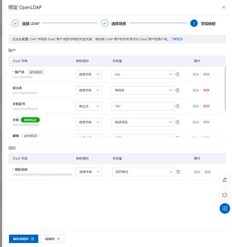Open mapping rule dropdown for 显示名
232x247 pixels.
(x=89, y=90)
